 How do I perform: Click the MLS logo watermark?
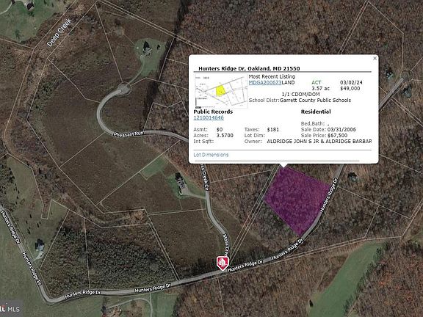point(10,309)
